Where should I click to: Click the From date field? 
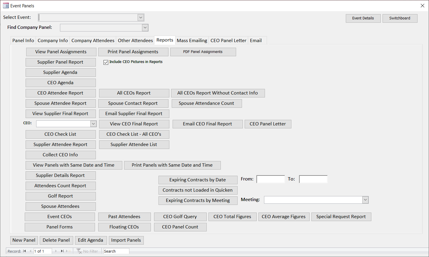271,179
